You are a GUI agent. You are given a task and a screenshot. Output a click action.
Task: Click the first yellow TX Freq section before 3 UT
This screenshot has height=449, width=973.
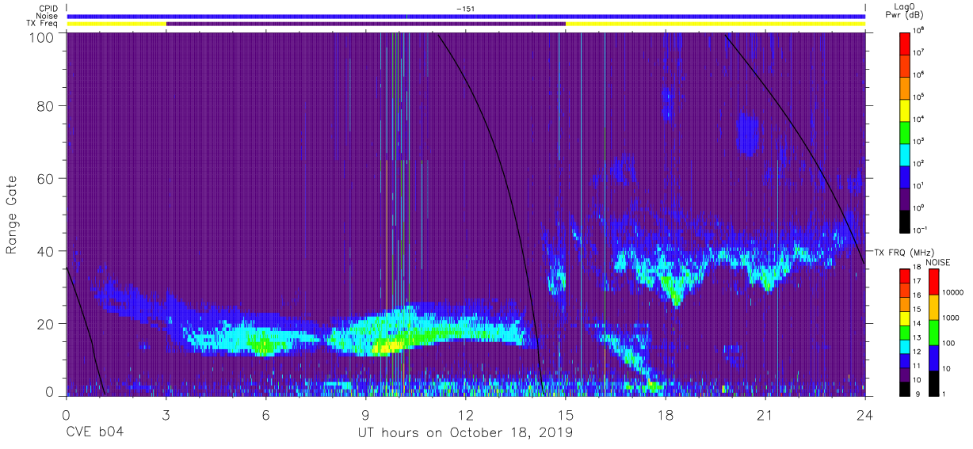[116, 24]
